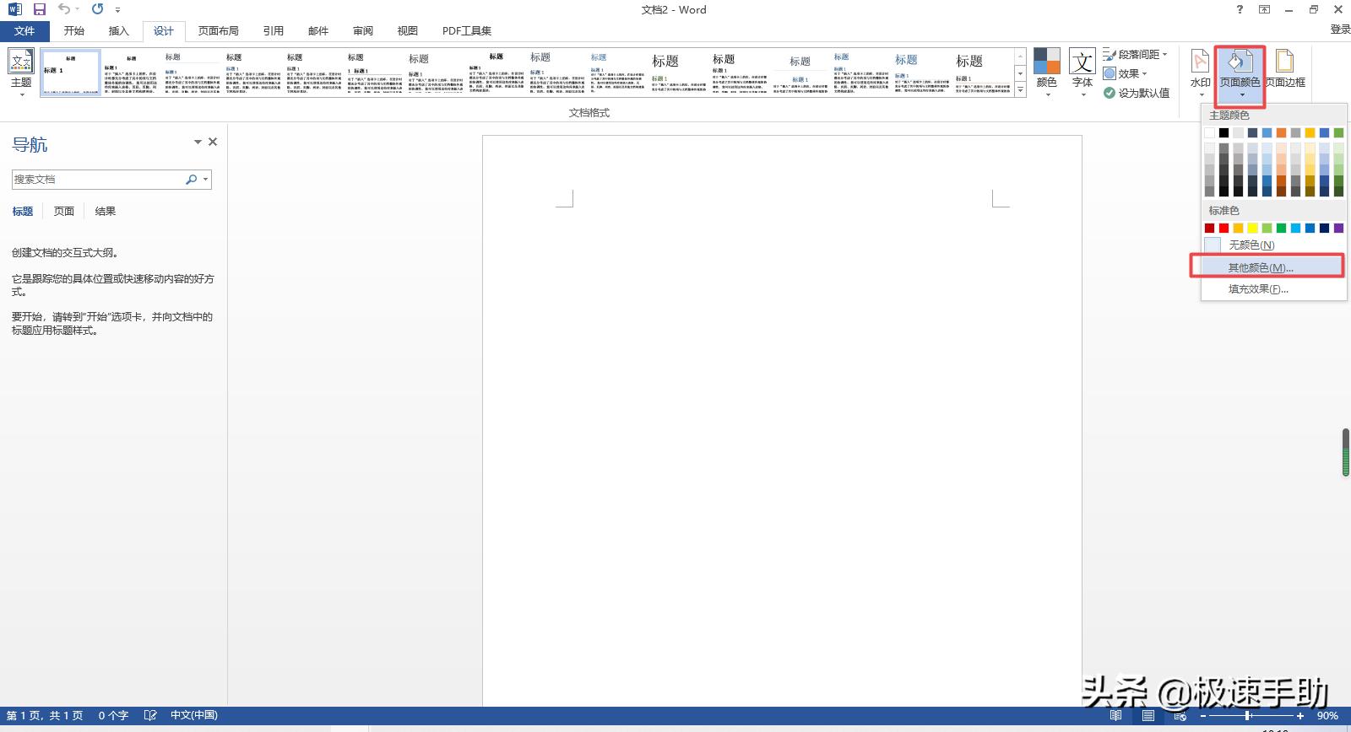Select 标题 tab in navigation pane
Screen dimensions: 1351x732
click(23, 212)
